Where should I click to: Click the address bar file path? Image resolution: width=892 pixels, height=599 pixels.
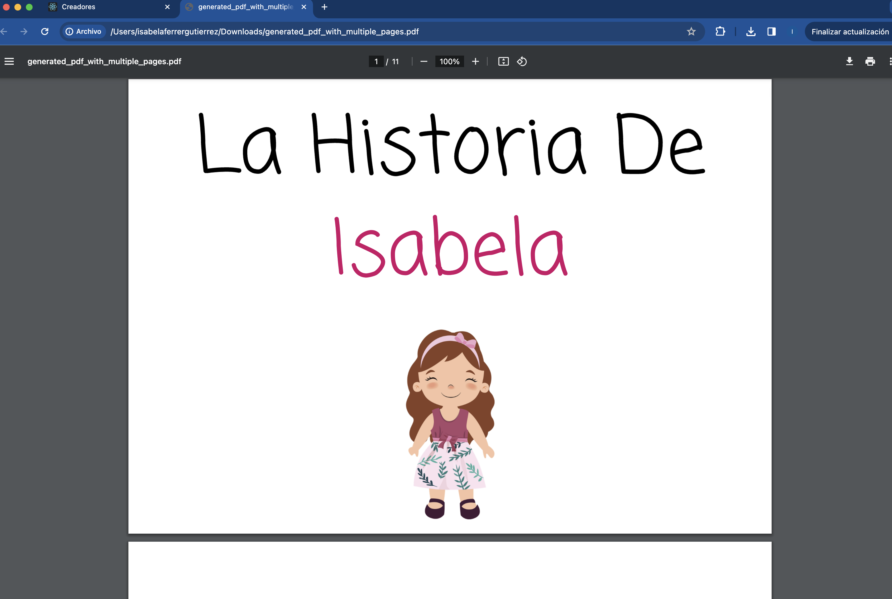tap(264, 32)
